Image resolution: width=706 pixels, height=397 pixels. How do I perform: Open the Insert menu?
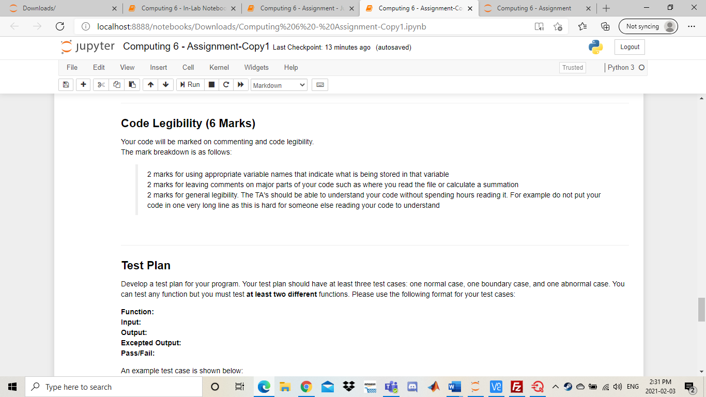(x=159, y=67)
